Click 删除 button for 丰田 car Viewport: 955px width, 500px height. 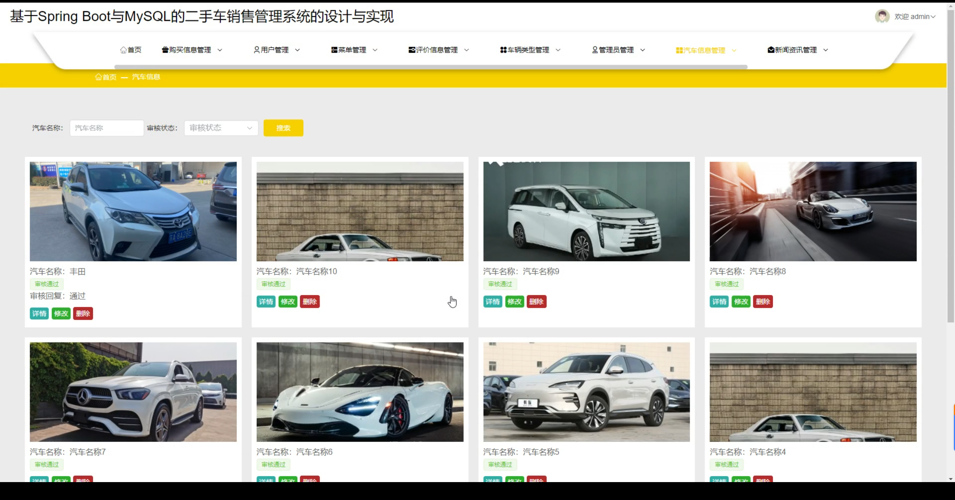pos(83,313)
